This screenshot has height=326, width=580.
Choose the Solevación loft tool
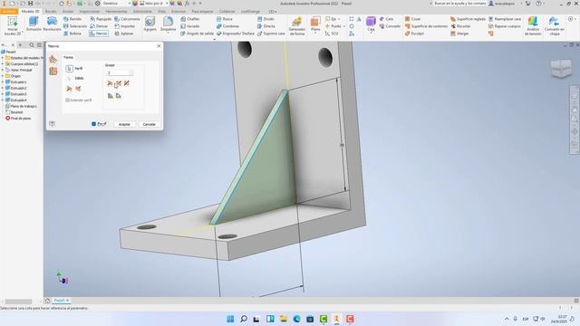click(75, 26)
